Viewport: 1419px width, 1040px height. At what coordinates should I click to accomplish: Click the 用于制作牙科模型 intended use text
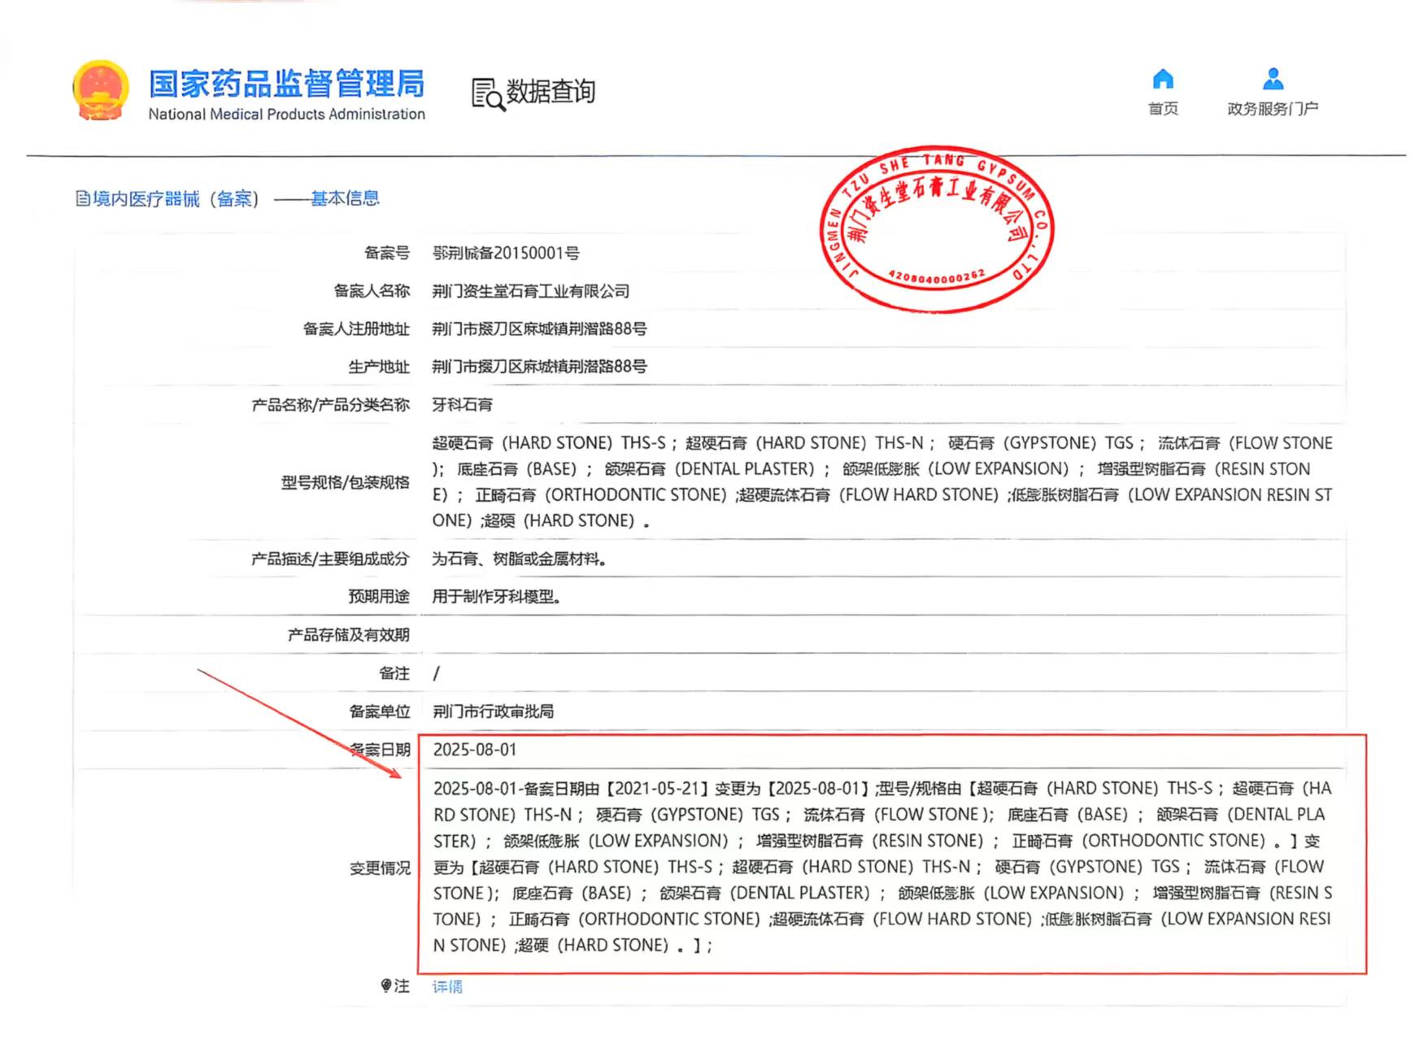click(495, 597)
